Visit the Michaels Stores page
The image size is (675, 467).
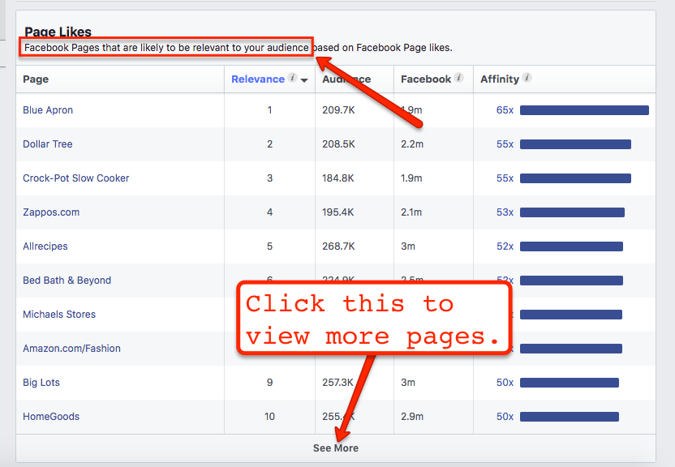[59, 315]
